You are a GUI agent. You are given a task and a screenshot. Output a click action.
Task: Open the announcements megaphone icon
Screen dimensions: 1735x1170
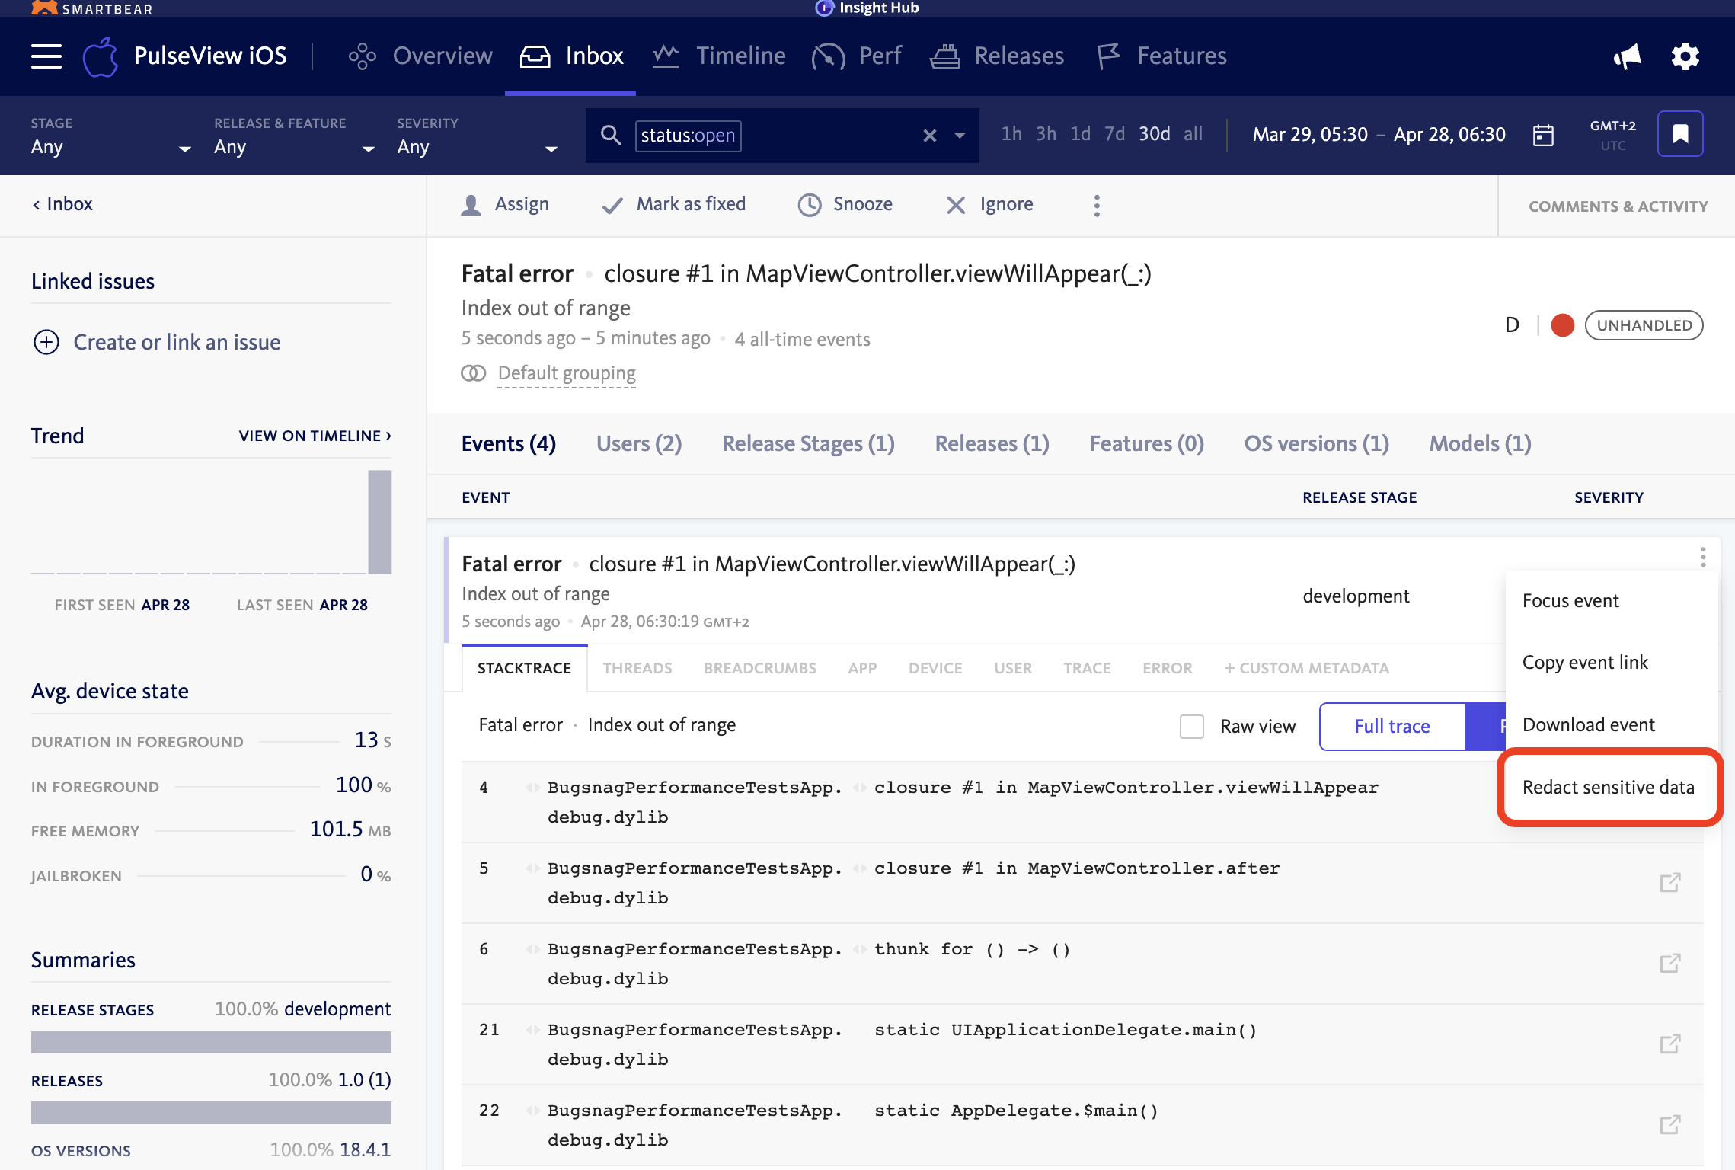[x=1627, y=56]
